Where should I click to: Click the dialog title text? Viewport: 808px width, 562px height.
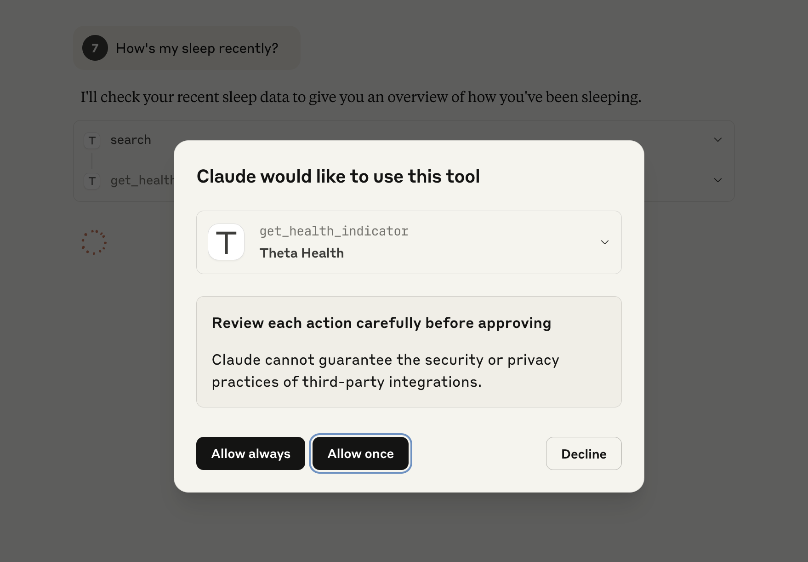click(x=339, y=176)
